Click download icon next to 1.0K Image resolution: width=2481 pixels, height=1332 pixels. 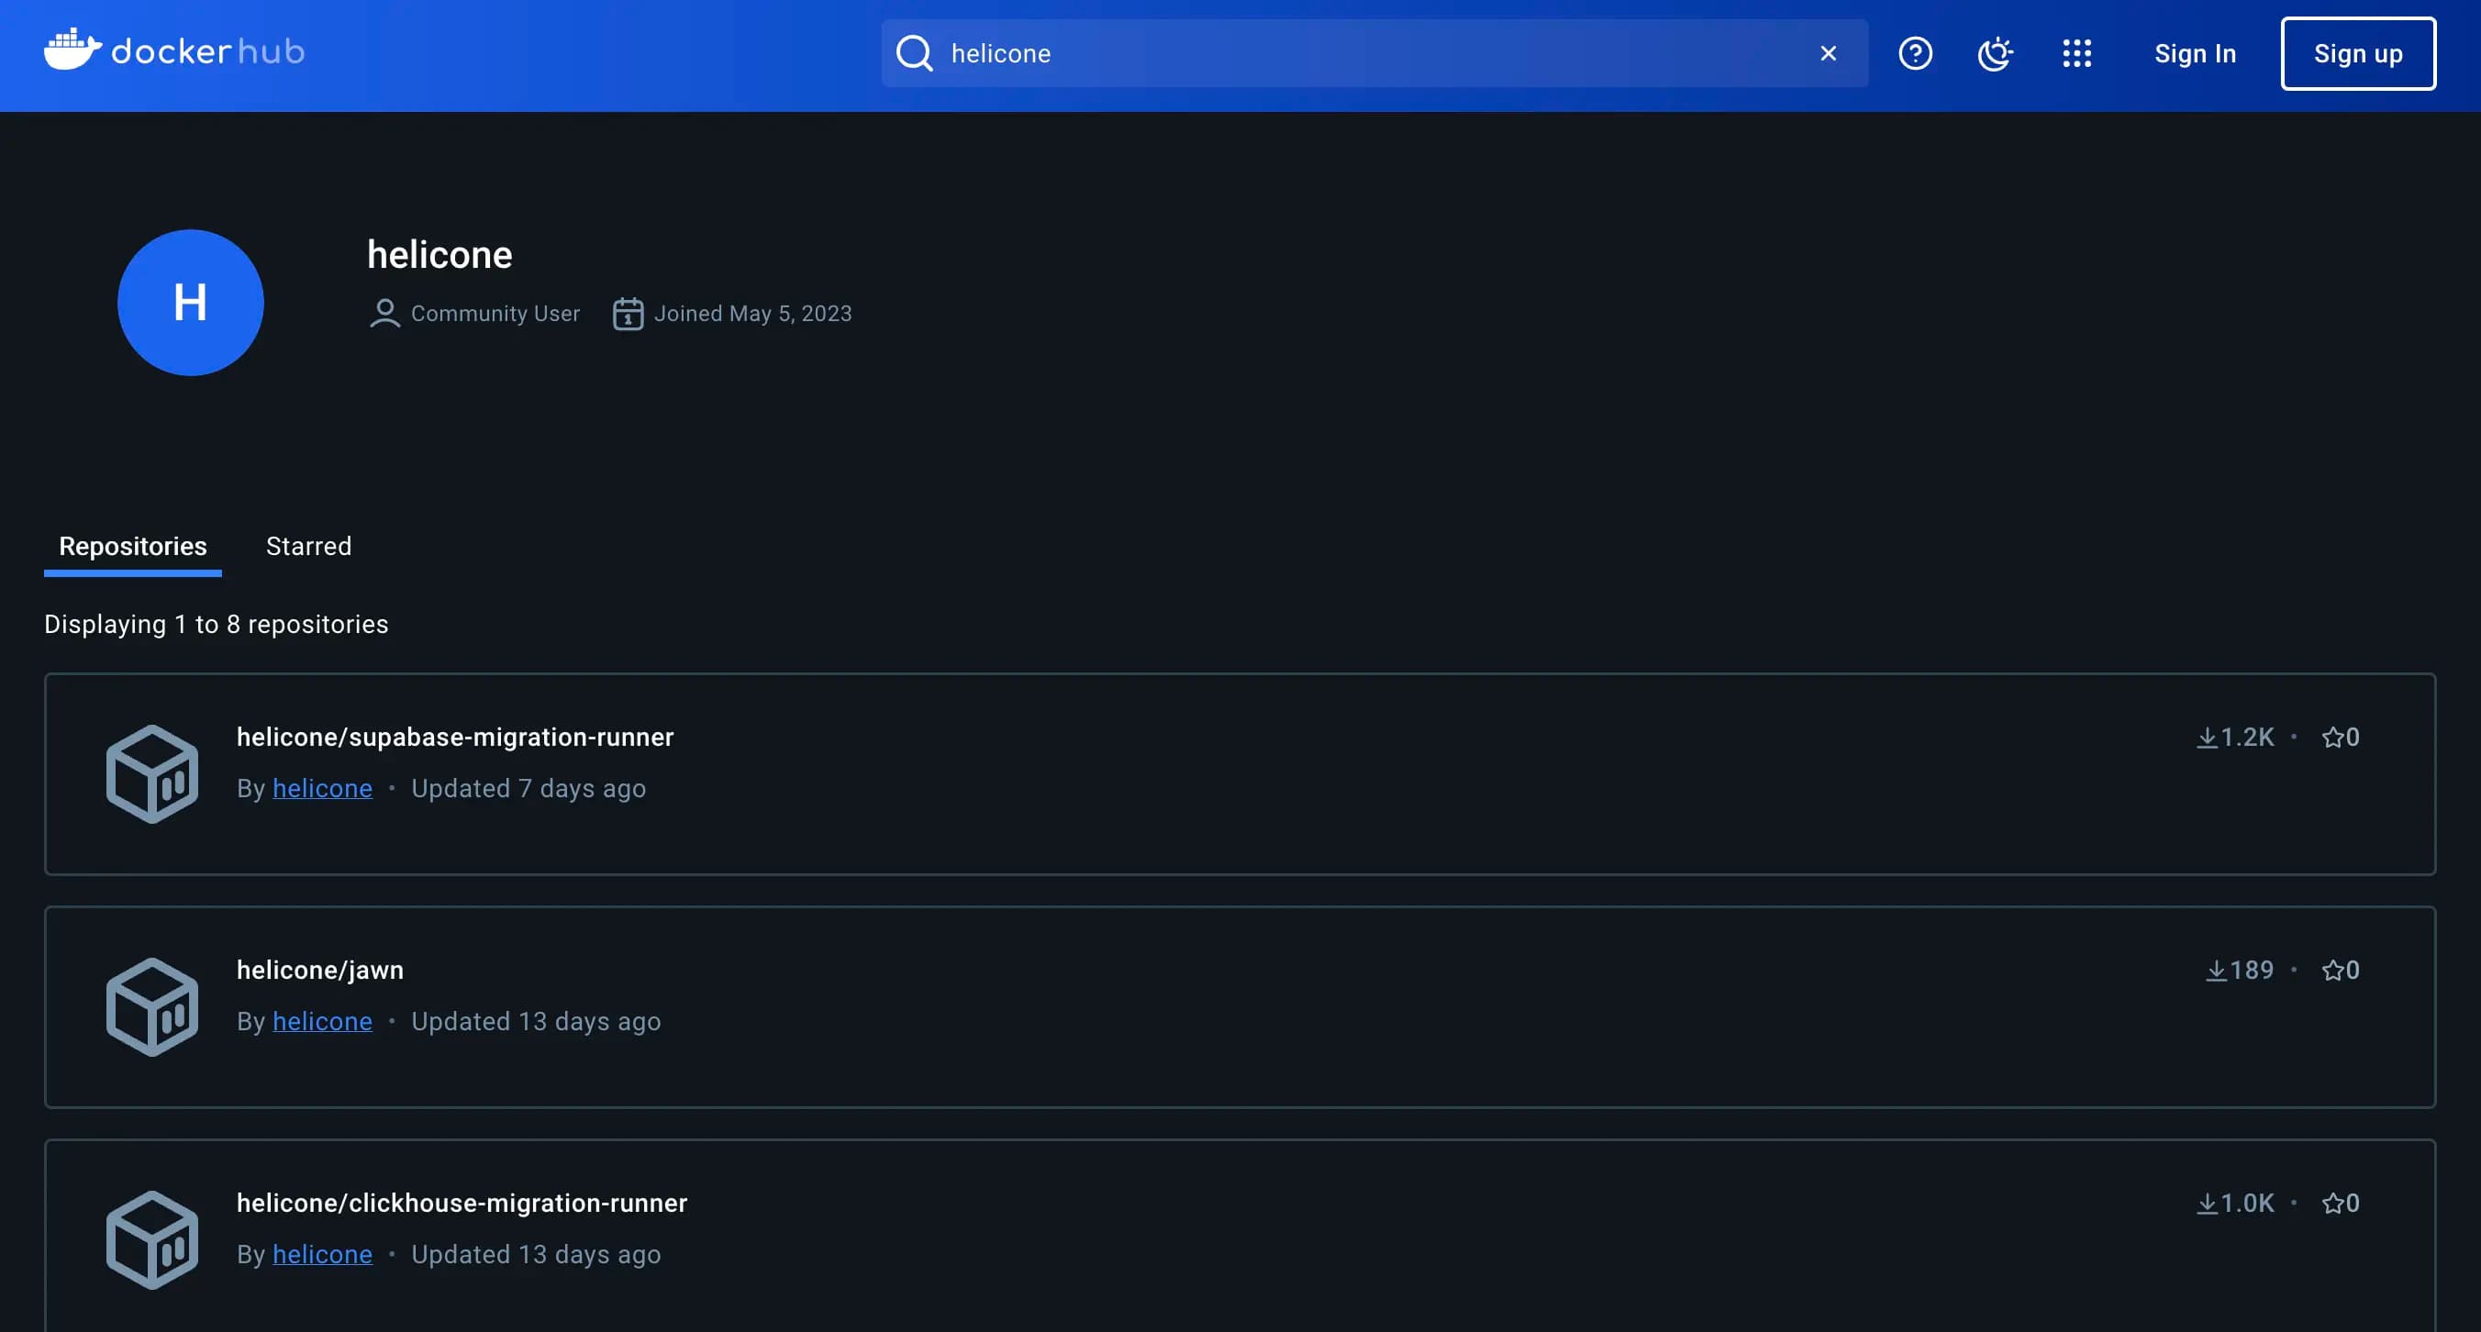point(2207,1204)
